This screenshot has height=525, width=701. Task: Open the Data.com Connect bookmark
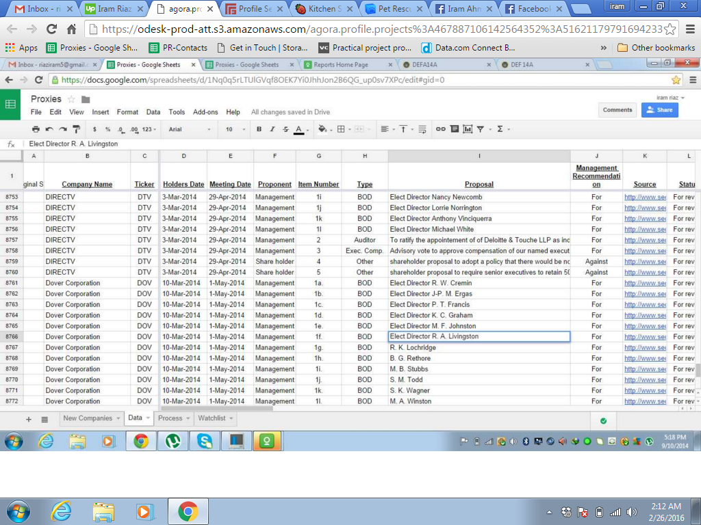(x=468, y=48)
